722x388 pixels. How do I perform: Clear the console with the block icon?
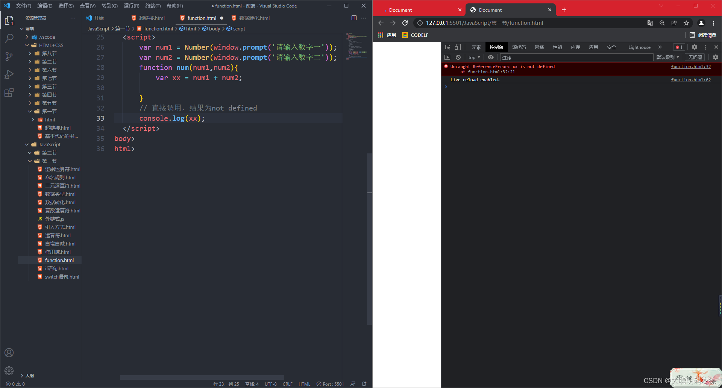[458, 57]
